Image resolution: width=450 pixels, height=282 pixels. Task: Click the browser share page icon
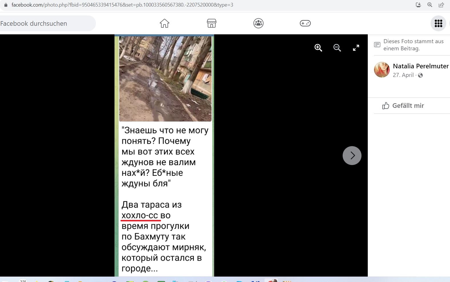pyautogui.click(x=441, y=5)
